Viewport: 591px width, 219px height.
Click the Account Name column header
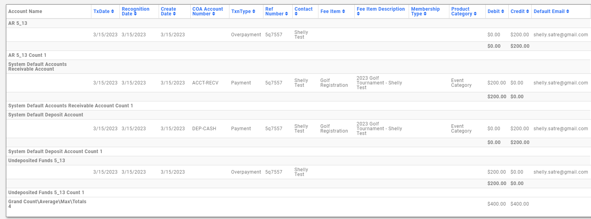coord(25,11)
